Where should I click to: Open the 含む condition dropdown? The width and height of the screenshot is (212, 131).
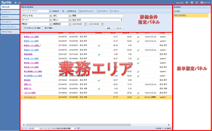coord(70,16)
